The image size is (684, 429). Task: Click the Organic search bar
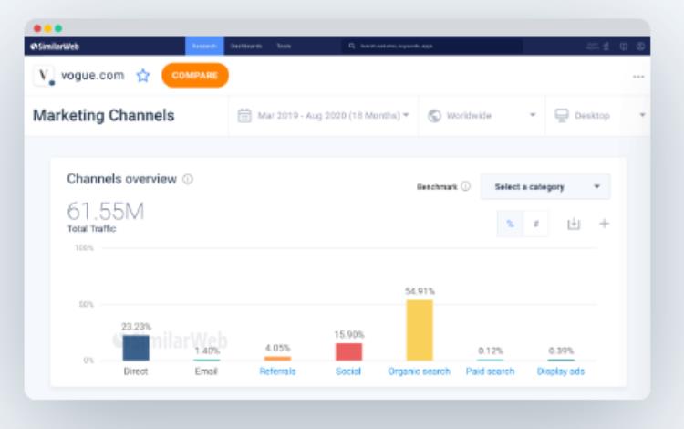[420, 330]
